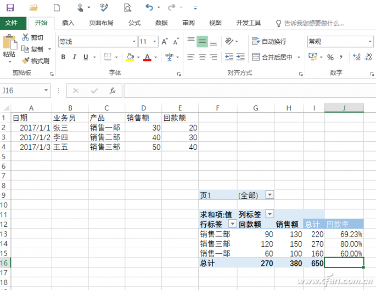Toggle middle vertical alignment
Screen dimensions: 376x290
202,42
